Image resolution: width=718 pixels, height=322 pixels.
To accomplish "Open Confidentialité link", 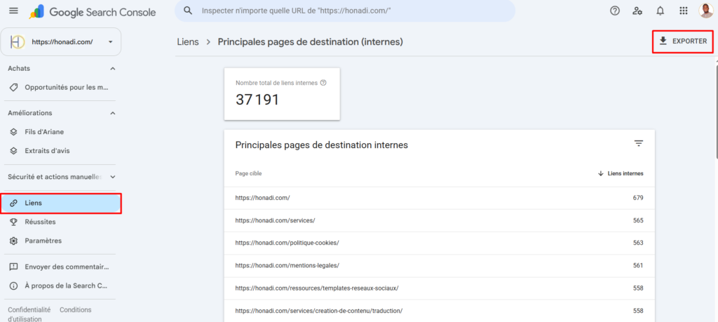I will tap(29, 310).
